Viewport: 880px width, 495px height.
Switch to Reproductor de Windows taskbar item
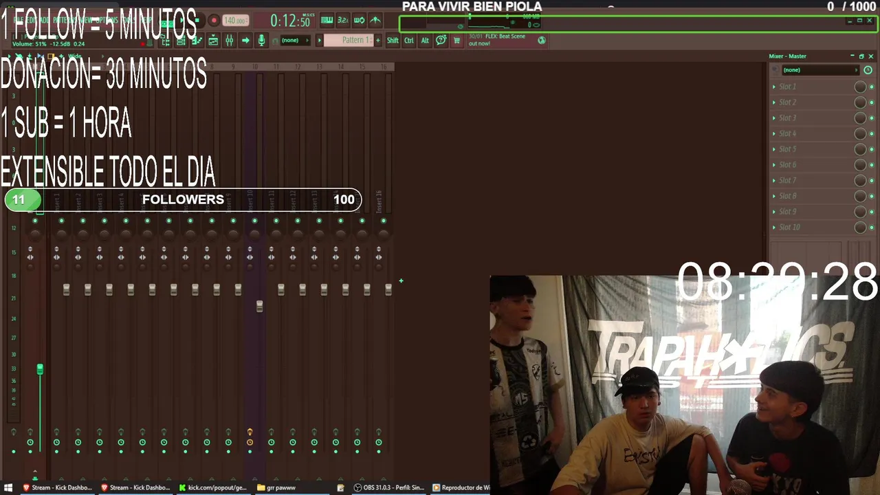pyautogui.click(x=460, y=487)
